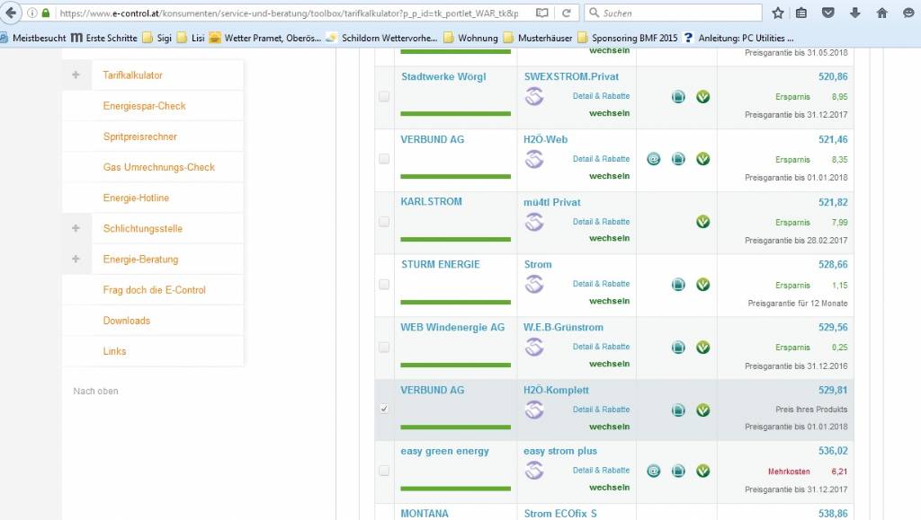
Task: Check the KARLSTROM row checkbox
Action: [x=384, y=222]
